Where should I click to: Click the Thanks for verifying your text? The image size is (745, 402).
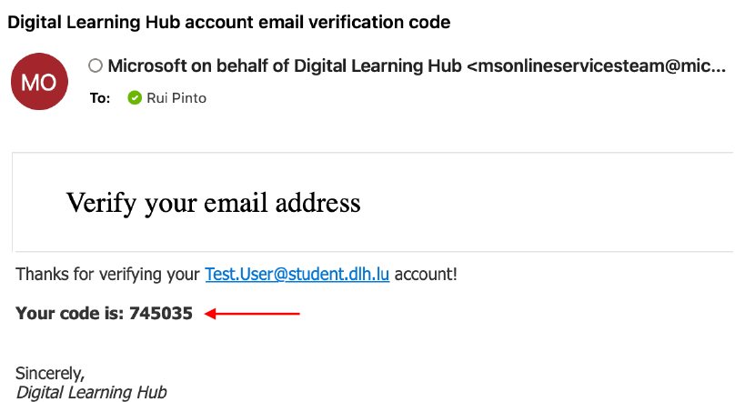(107, 274)
